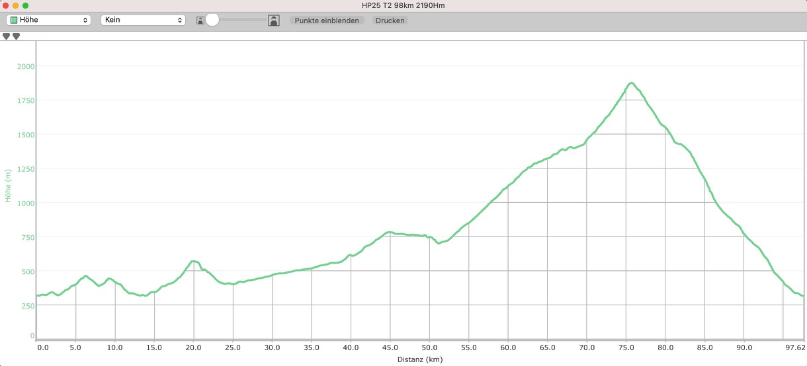Click the small zoom-out icon left of slider

tap(200, 20)
